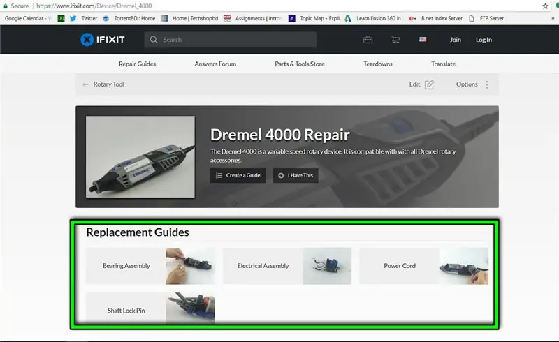The width and height of the screenshot is (559, 342).
Task: Click the iFixit logo
Action: 102,40
